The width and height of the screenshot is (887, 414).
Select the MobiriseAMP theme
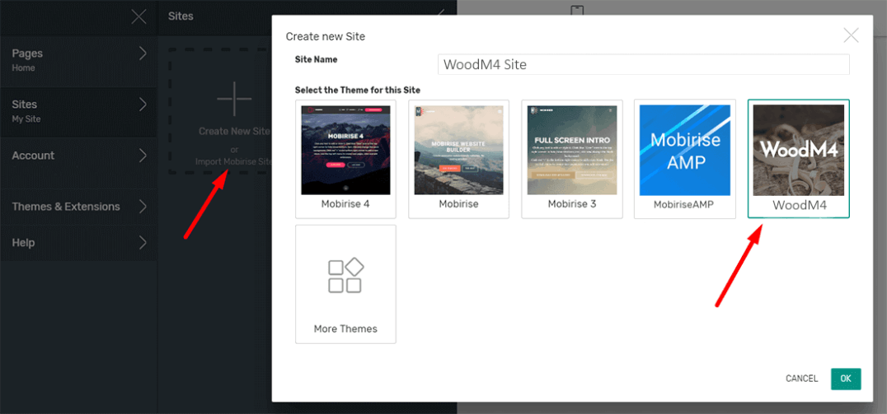(x=685, y=150)
